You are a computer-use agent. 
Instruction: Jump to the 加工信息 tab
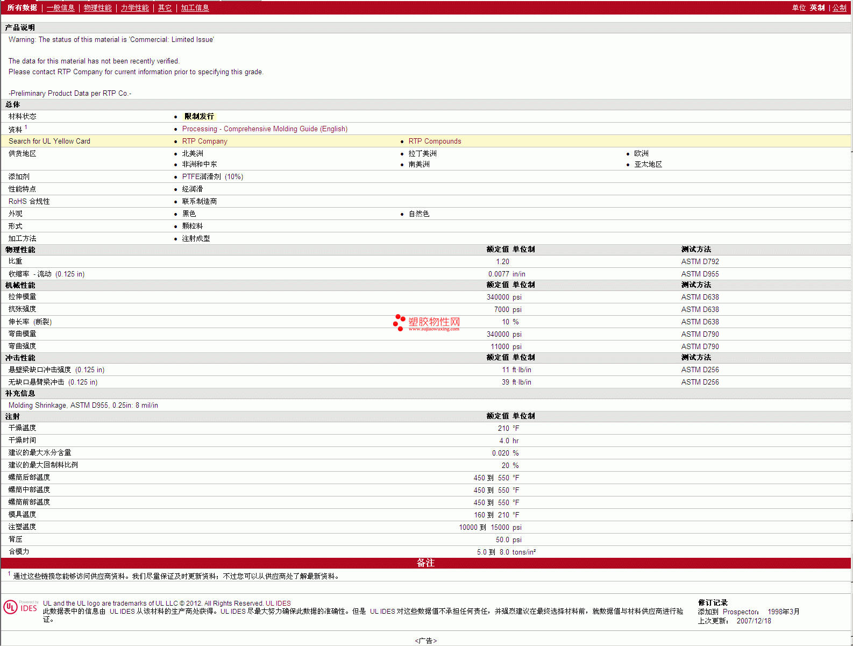(195, 8)
